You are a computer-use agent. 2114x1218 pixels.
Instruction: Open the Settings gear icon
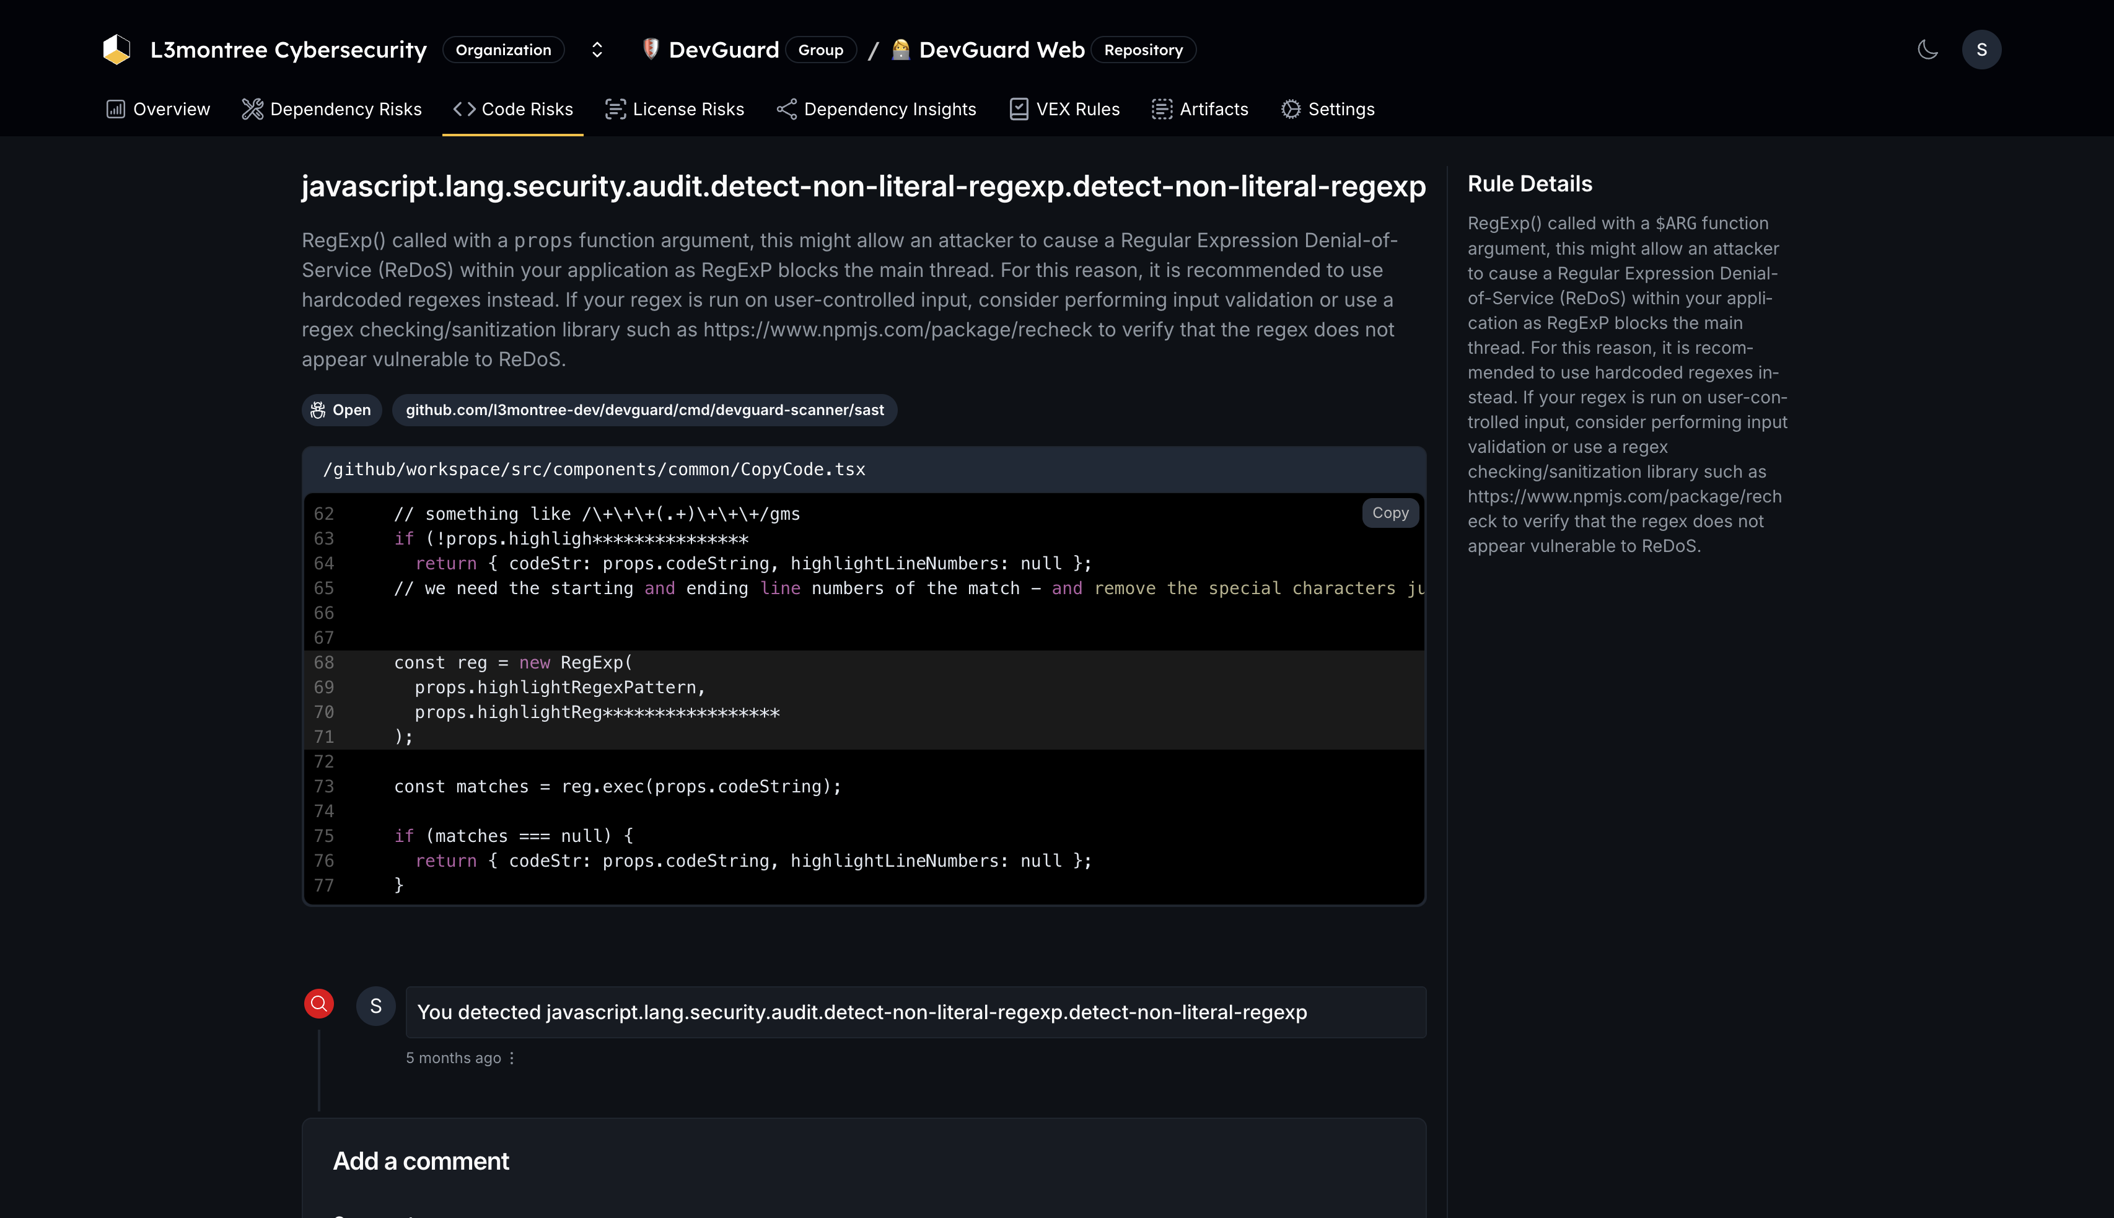click(1290, 109)
